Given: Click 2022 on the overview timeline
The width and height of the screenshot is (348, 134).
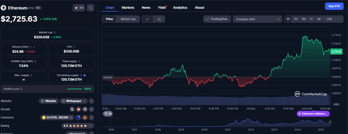Looking at the screenshot, I should (x=251, y=130).
